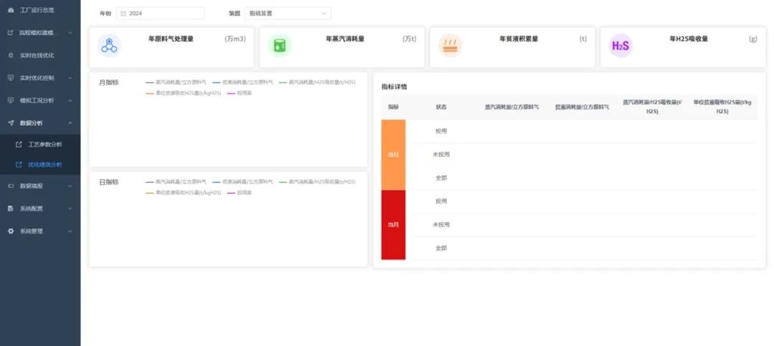The height and width of the screenshot is (346, 774).
Task: Toggle first 蒸汽消耗量/立方原料气 legend in 日指标
Action: point(176,182)
